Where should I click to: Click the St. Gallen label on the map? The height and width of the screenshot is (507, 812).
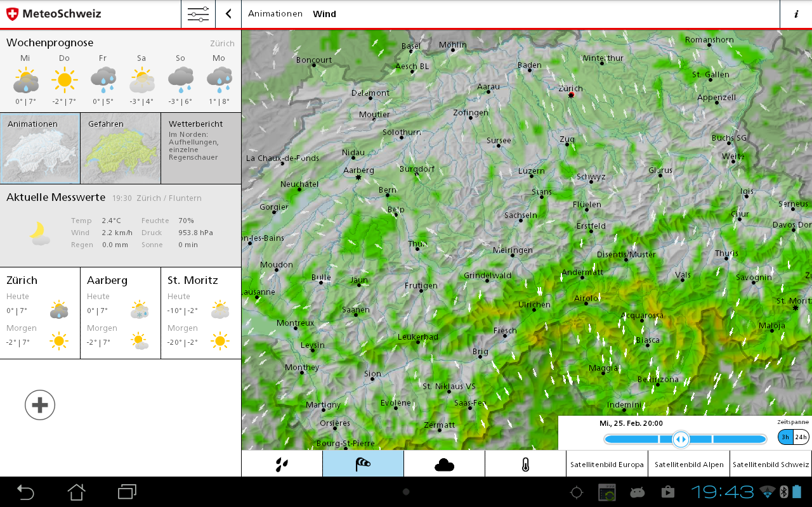point(710,75)
